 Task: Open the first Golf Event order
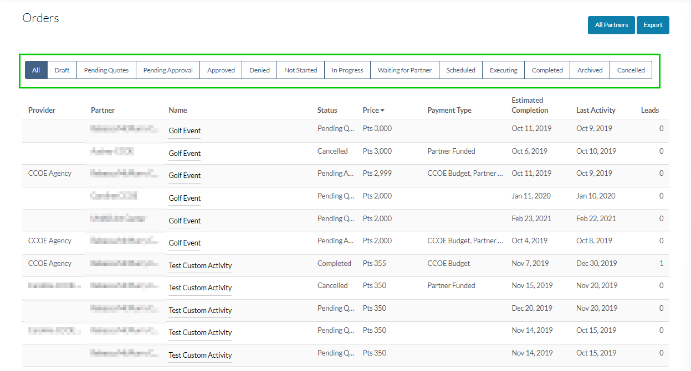(x=184, y=130)
